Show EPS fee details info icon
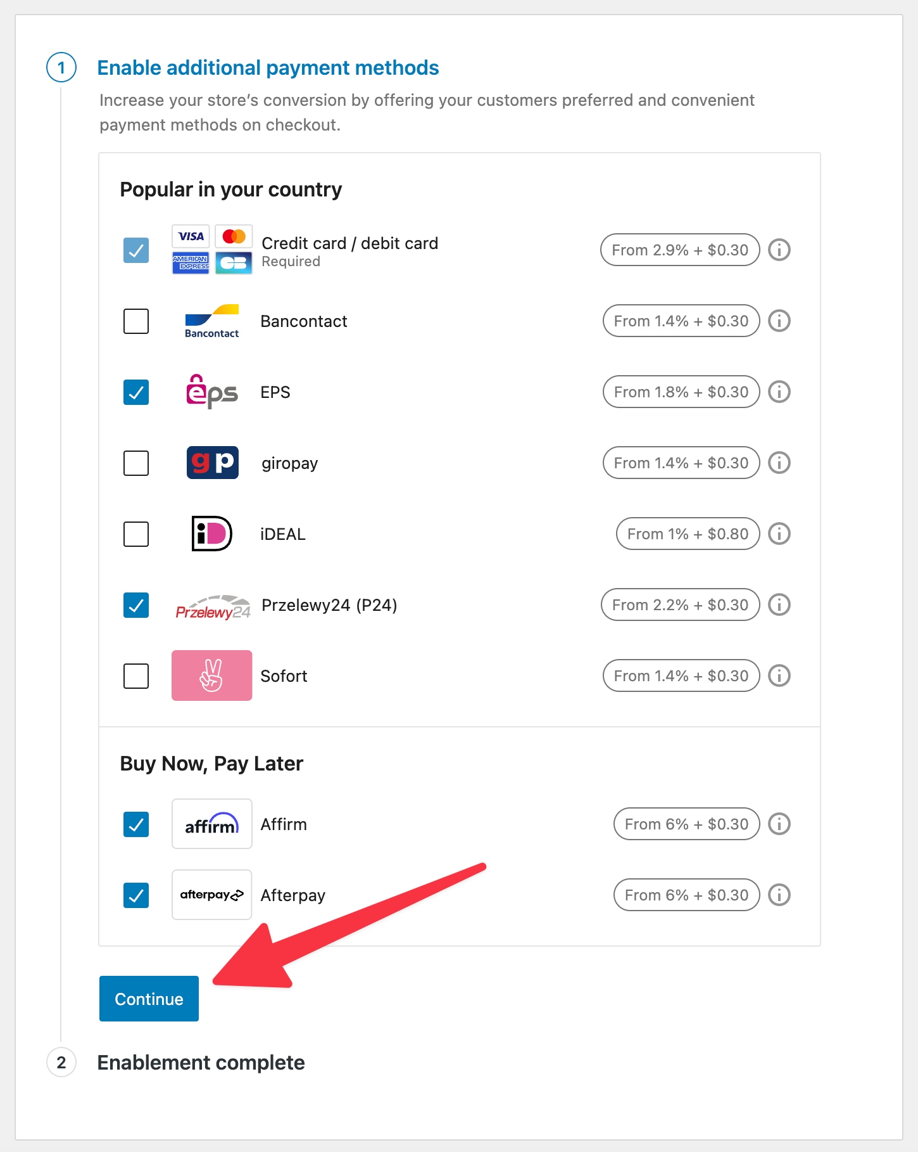Viewport: 918px width, 1152px height. [779, 392]
